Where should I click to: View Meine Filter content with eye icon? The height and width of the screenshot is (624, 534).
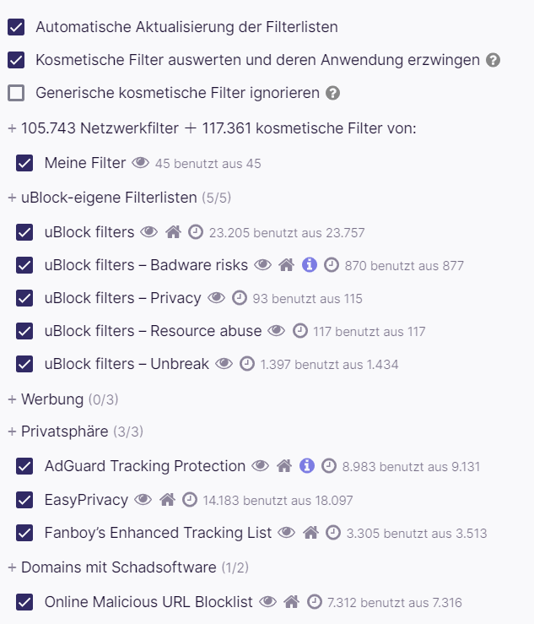tap(140, 162)
